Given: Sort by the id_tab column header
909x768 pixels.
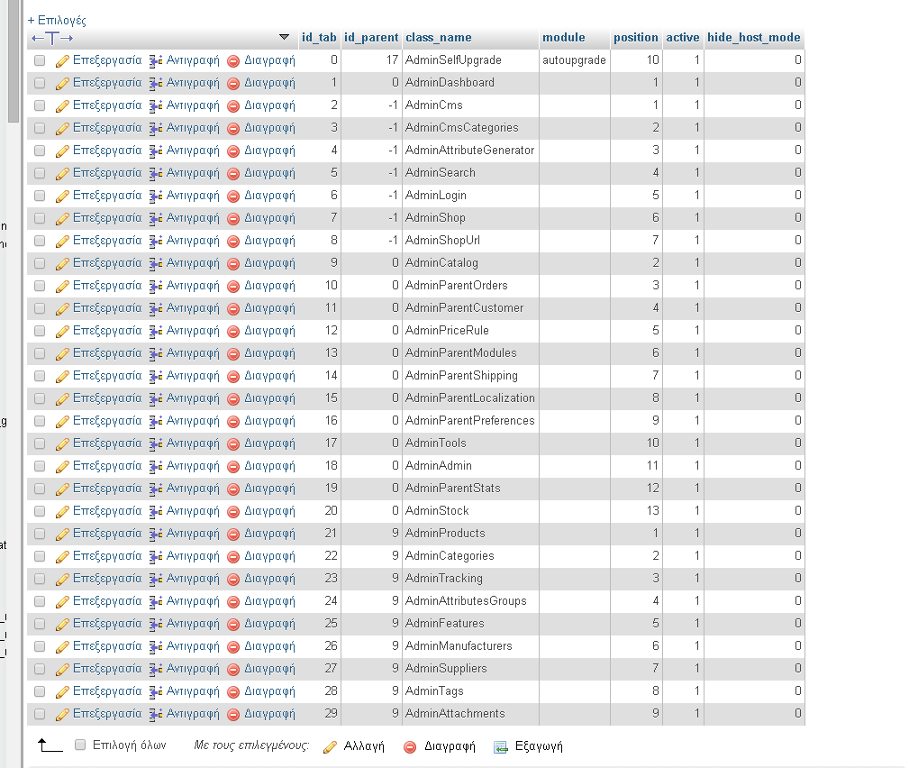Looking at the screenshot, I should (x=319, y=38).
